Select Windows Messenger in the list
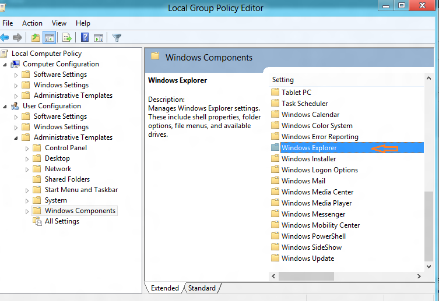Screen dimensions: 439x301 (313, 214)
